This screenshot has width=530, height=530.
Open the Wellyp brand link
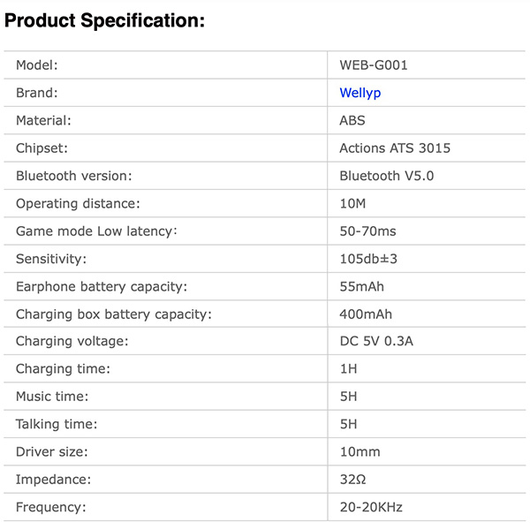(x=360, y=93)
